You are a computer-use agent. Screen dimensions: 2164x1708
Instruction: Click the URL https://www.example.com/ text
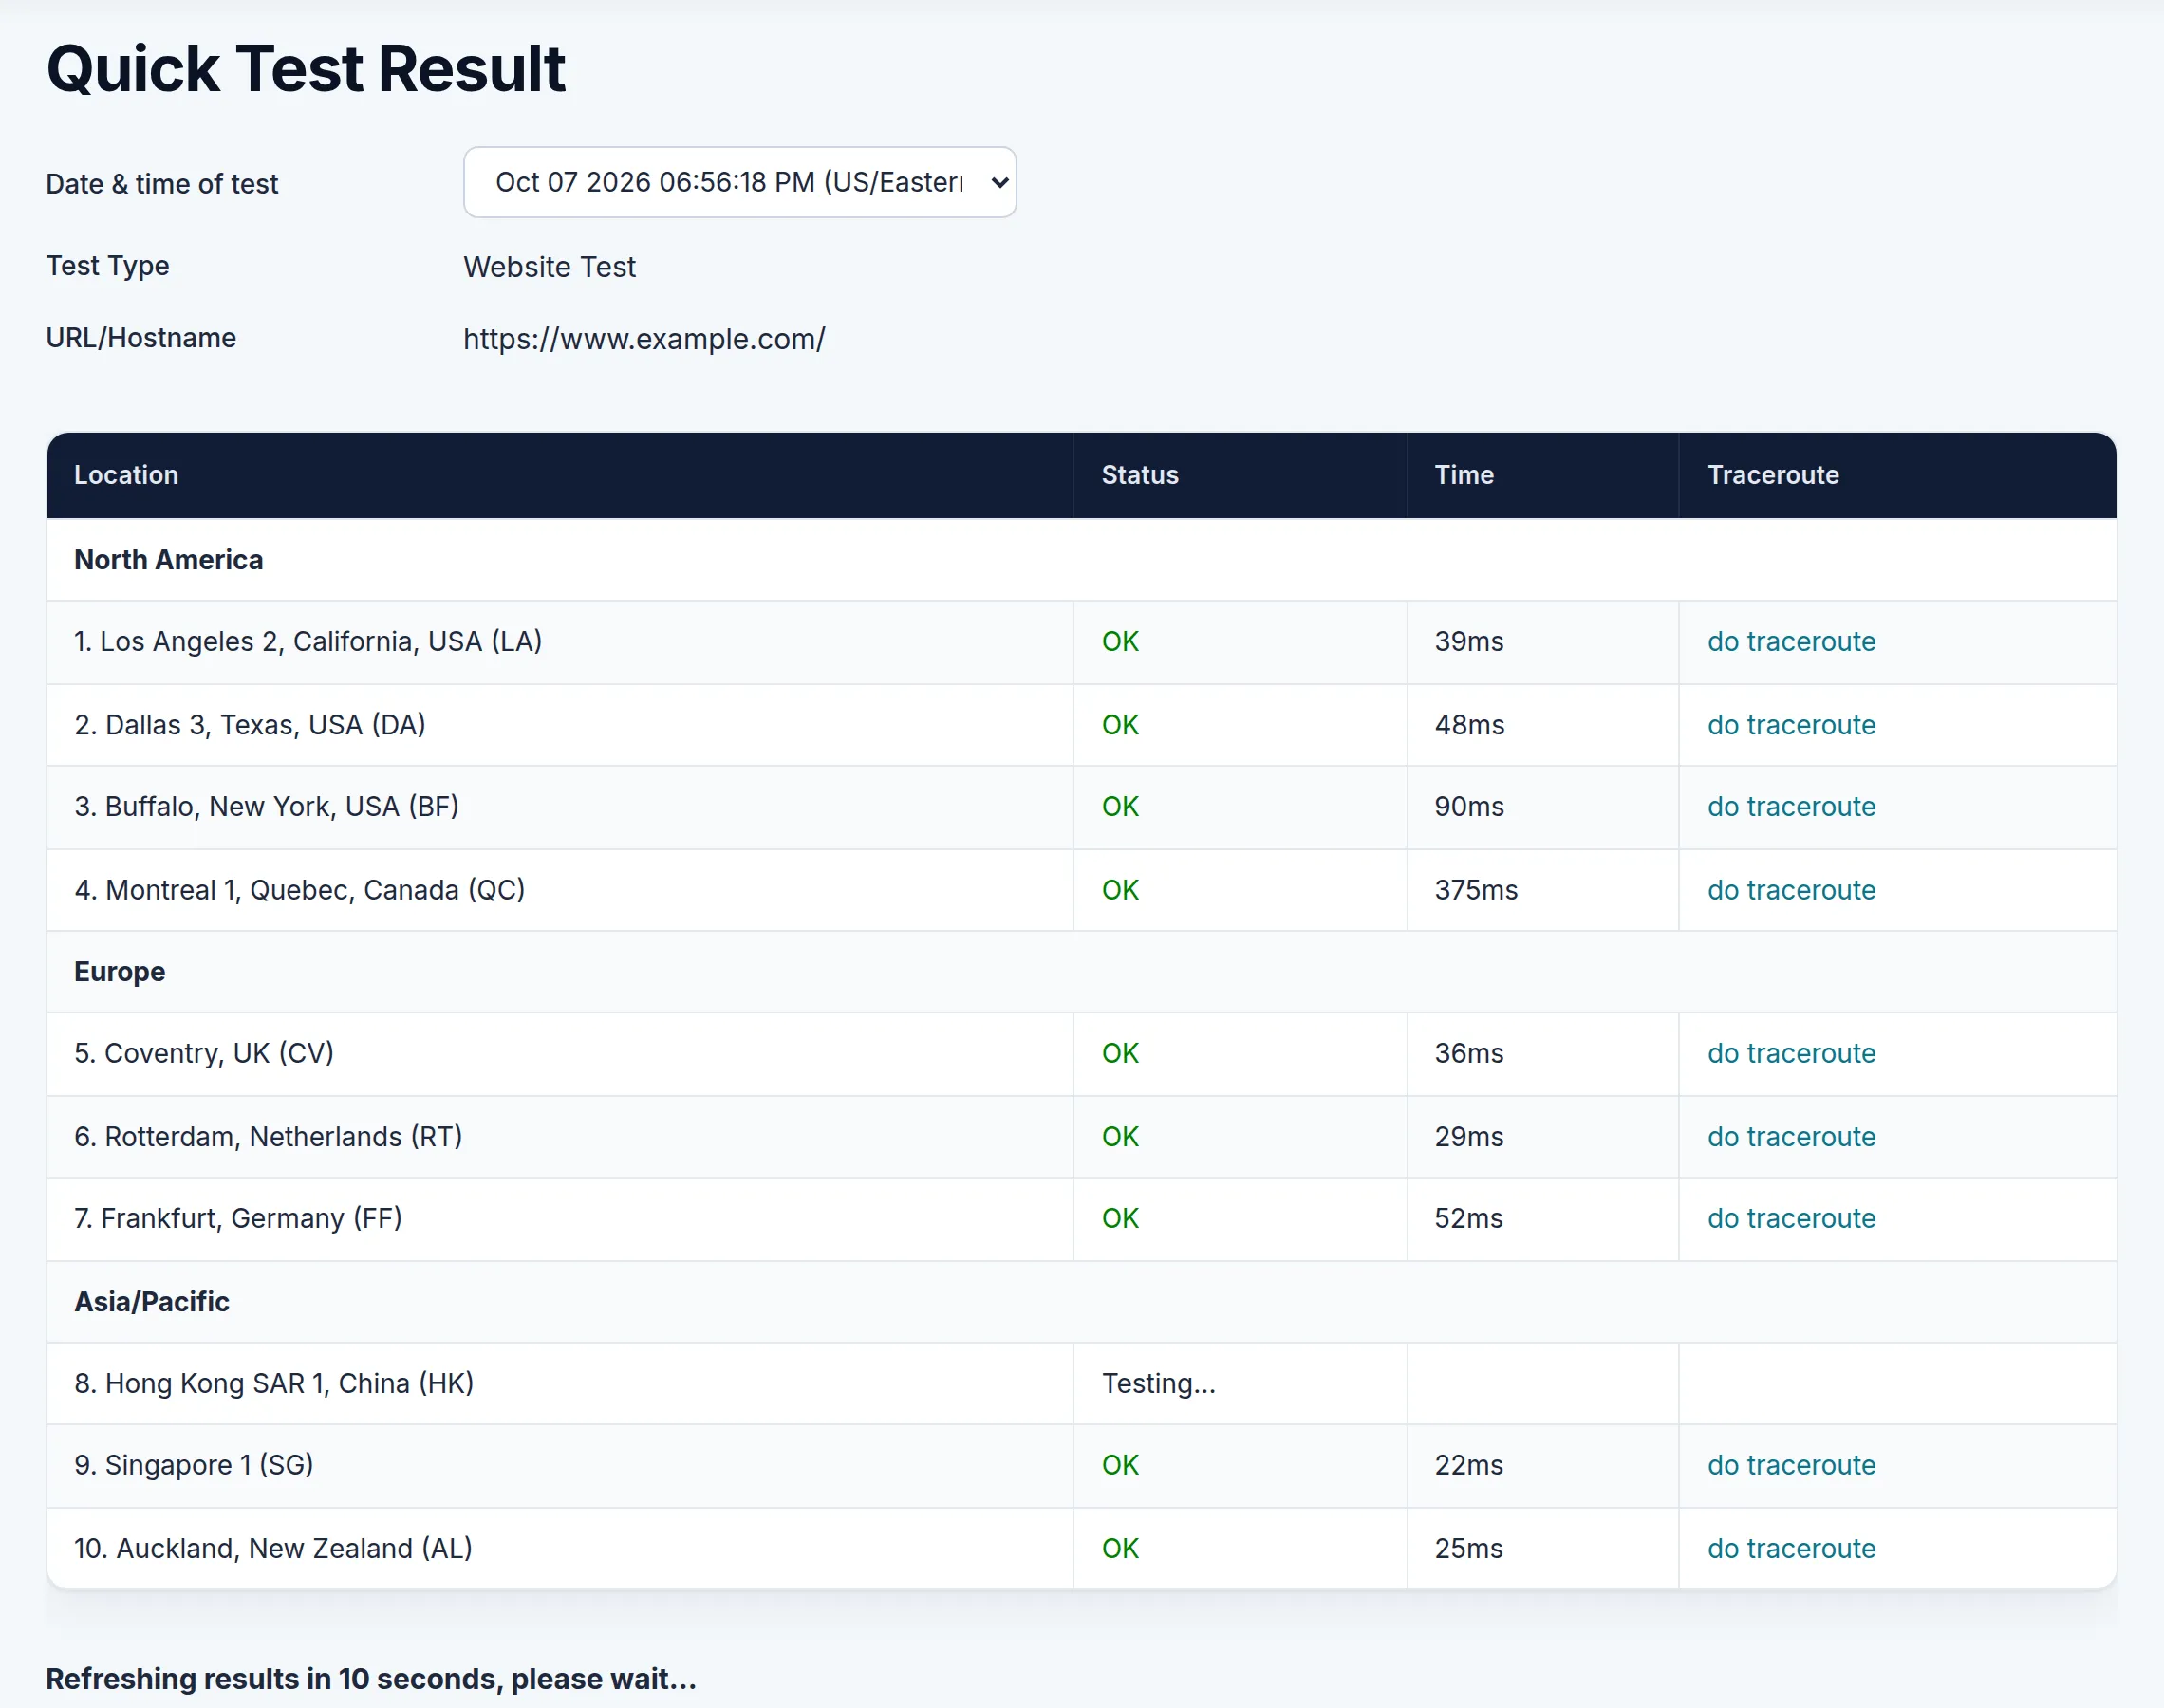[644, 339]
